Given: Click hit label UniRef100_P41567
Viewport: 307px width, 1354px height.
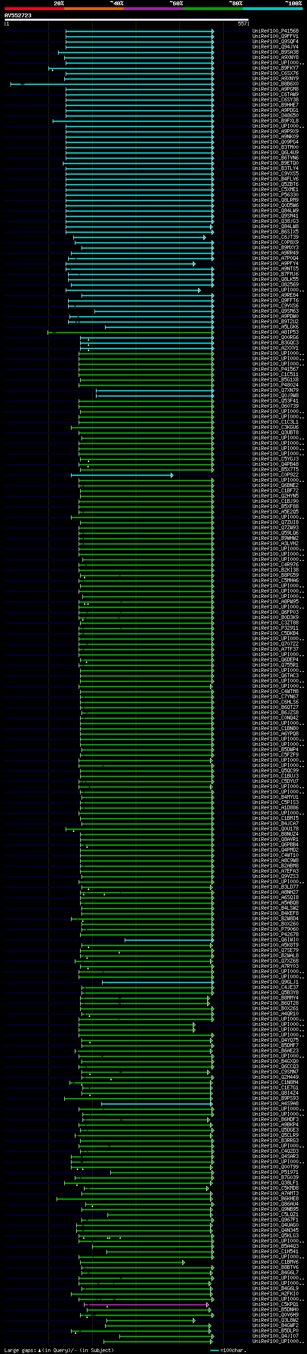Looking at the screenshot, I should pos(275,369).
